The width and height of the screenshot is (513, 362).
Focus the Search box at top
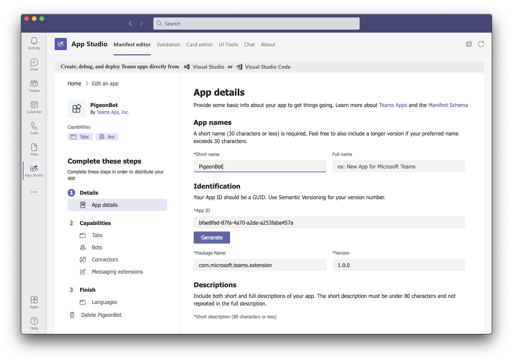click(x=256, y=24)
